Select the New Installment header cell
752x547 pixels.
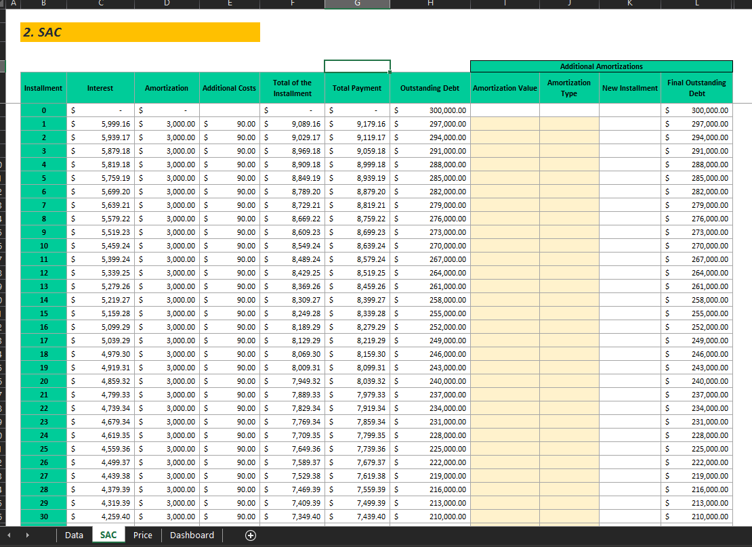630,88
